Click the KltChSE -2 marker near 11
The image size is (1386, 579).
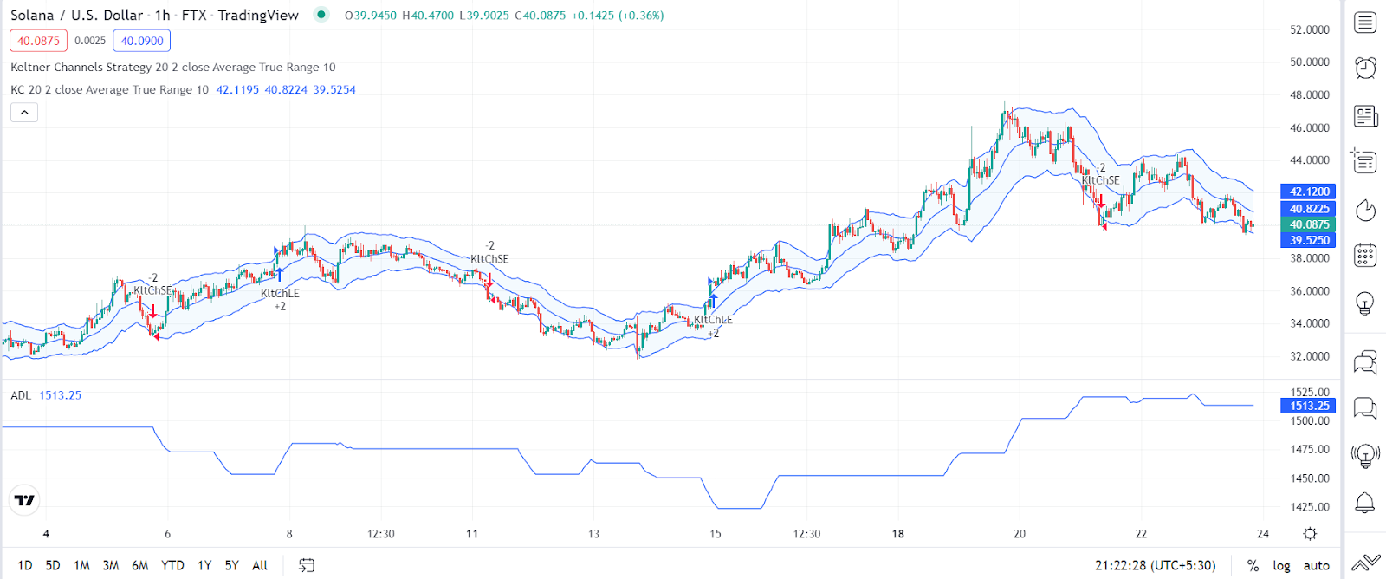tap(489, 252)
